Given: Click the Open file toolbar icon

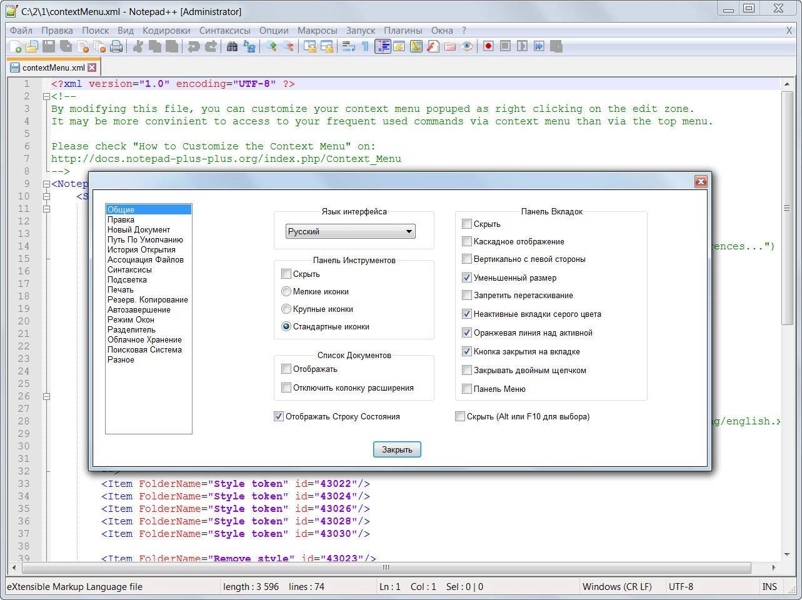Looking at the screenshot, I should pyautogui.click(x=32, y=46).
